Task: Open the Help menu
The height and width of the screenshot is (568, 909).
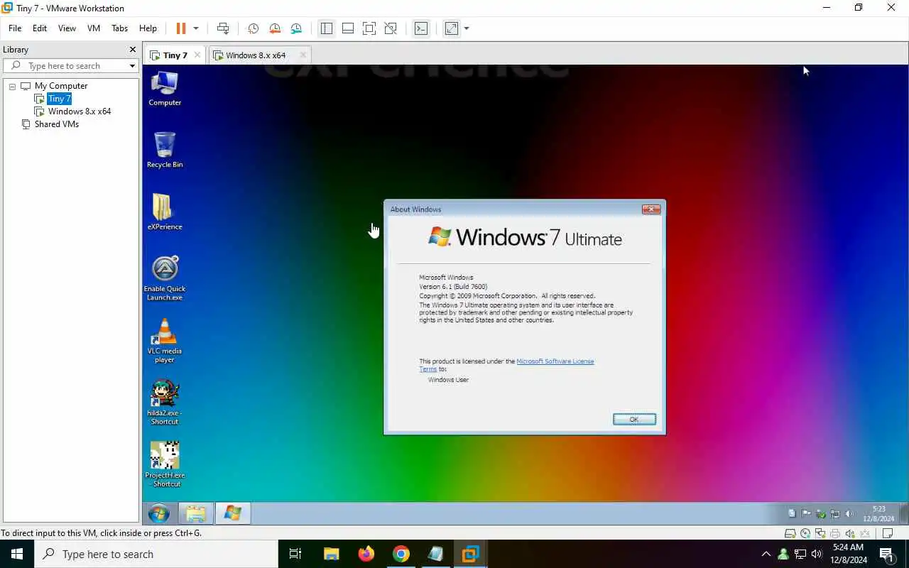Action: click(x=148, y=28)
